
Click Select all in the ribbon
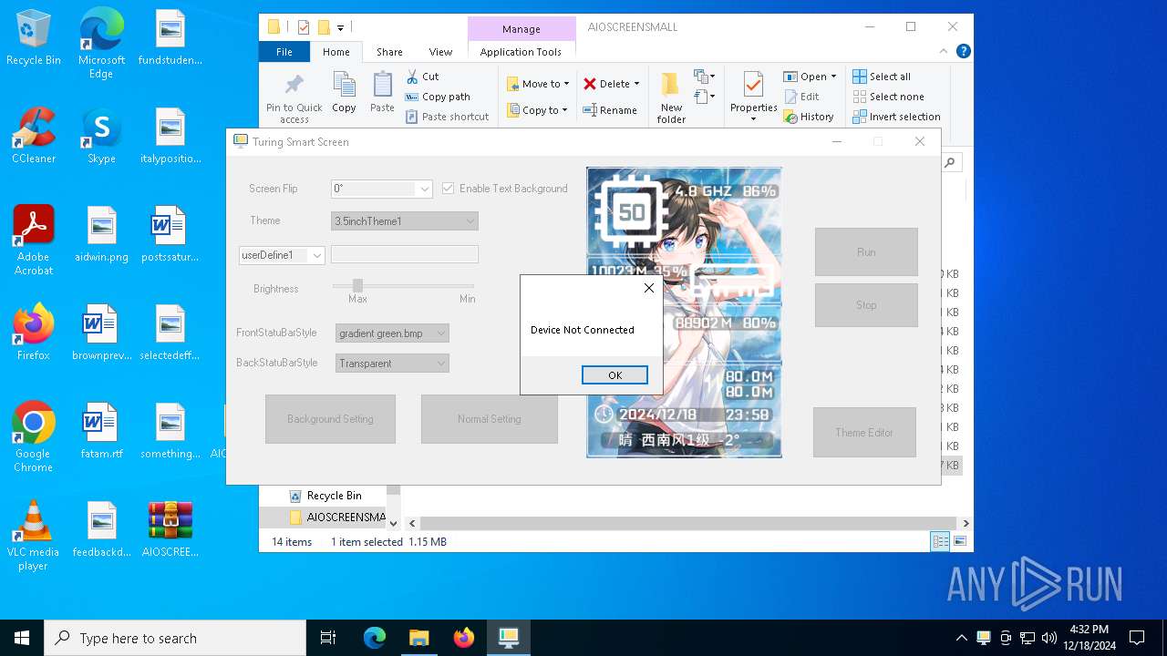[x=882, y=77]
